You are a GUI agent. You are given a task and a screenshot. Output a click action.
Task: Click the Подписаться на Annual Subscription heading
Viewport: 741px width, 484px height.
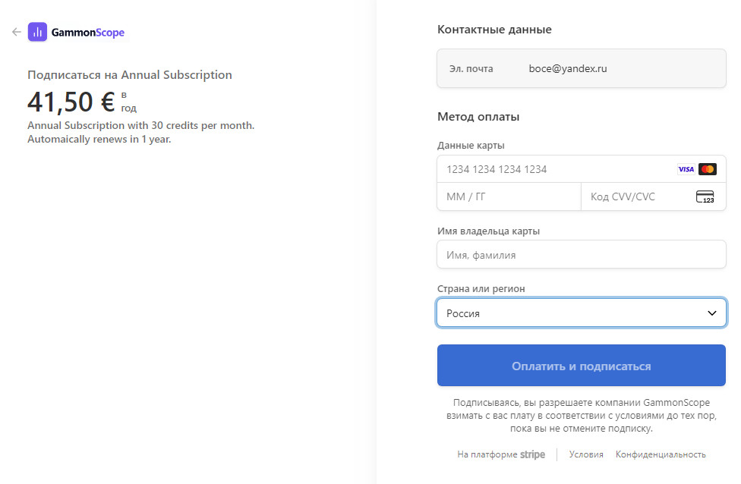point(130,75)
